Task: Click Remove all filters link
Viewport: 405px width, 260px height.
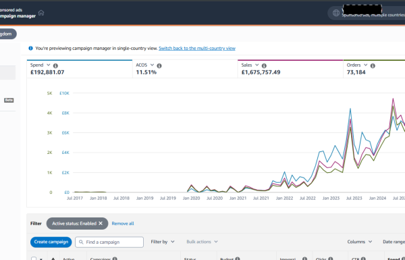Action: point(123,224)
